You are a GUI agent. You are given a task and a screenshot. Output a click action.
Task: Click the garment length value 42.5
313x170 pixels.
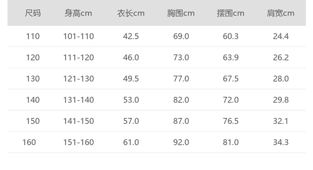pyautogui.click(x=131, y=36)
